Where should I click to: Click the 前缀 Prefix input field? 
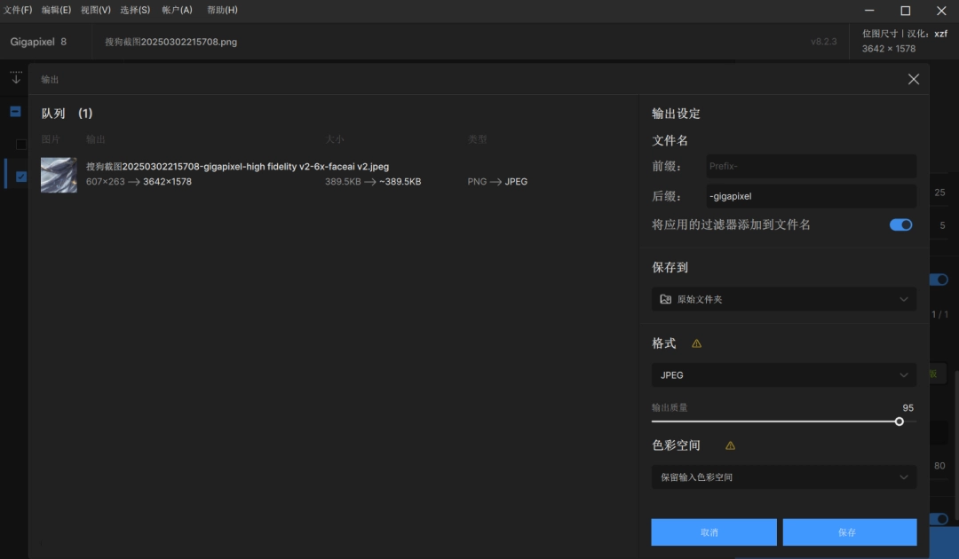[x=811, y=166]
